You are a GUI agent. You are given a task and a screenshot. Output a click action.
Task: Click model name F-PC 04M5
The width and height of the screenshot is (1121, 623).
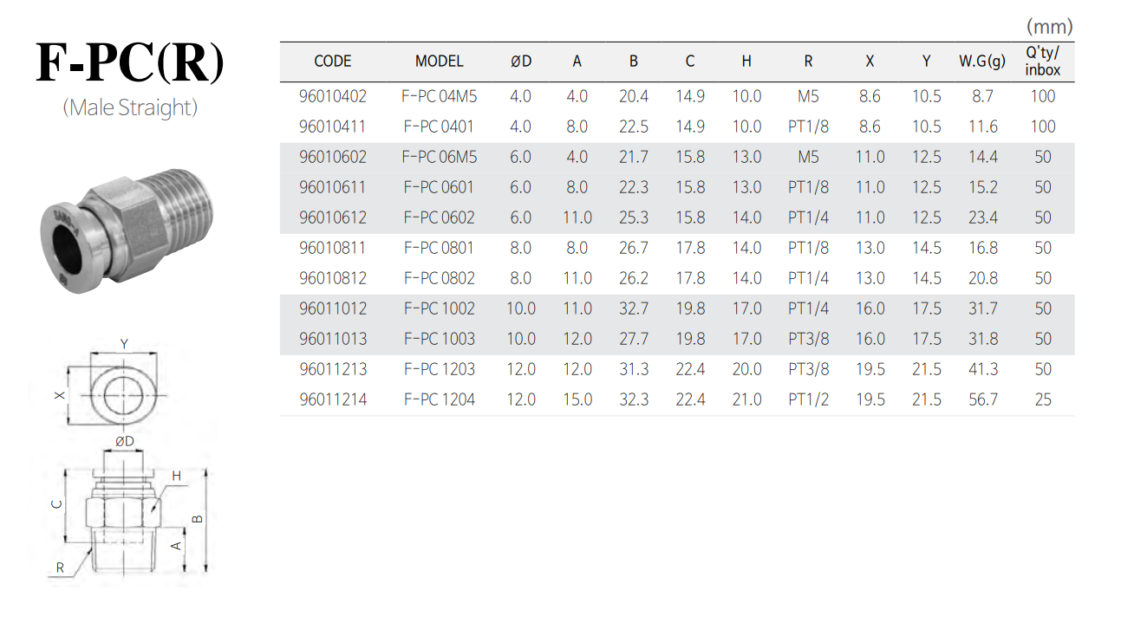click(440, 96)
